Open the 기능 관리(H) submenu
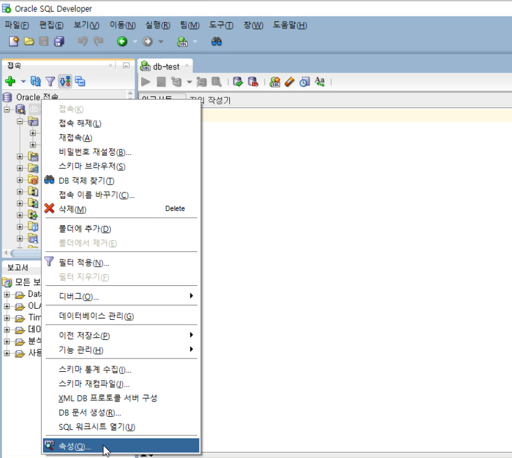This screenshot has width=512, height=458. (121, 350)
